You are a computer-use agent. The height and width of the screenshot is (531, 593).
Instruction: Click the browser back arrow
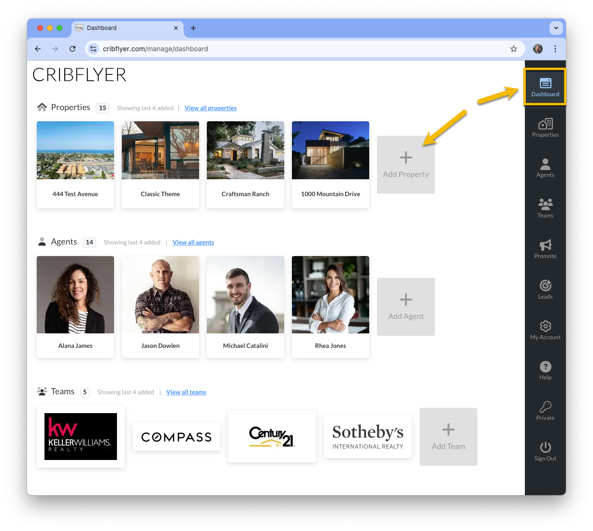(x=38, y=49)
